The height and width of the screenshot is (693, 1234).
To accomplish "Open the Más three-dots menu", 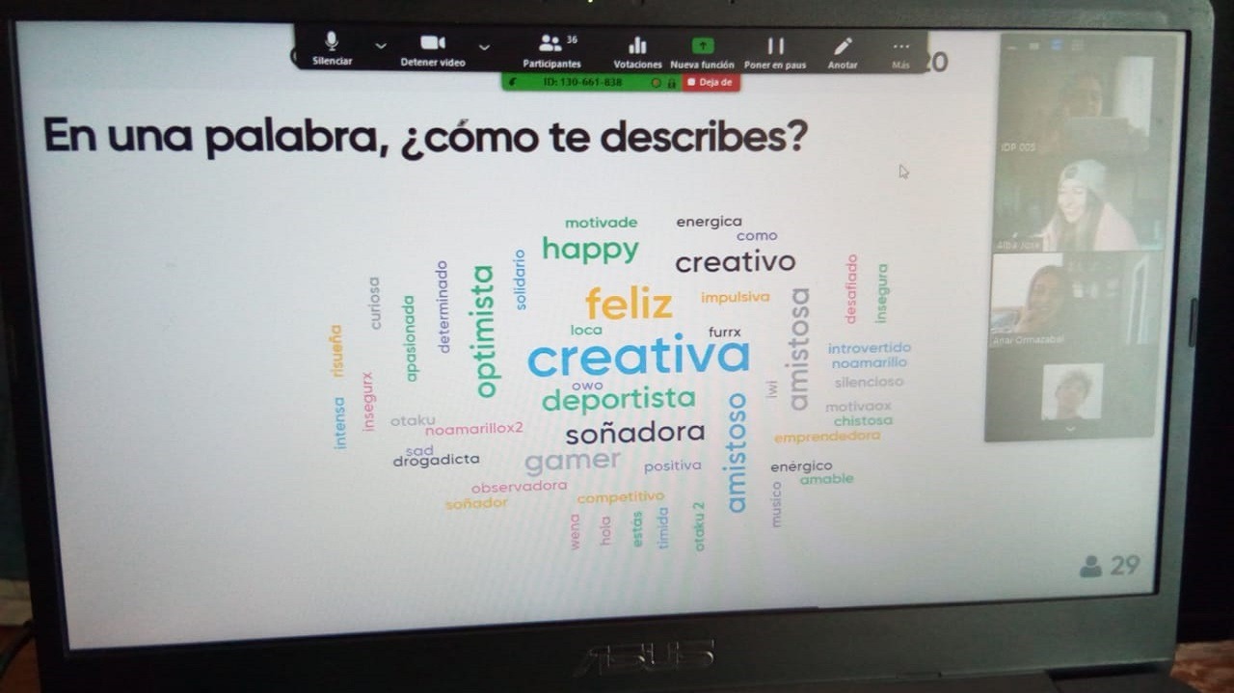I will pyautogui.click(x=900, y=48).
